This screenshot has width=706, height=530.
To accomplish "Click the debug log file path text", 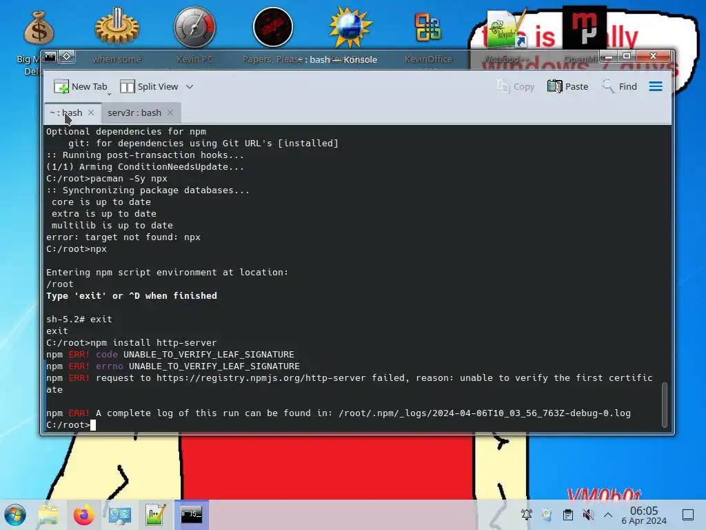I will pos(485,413).
